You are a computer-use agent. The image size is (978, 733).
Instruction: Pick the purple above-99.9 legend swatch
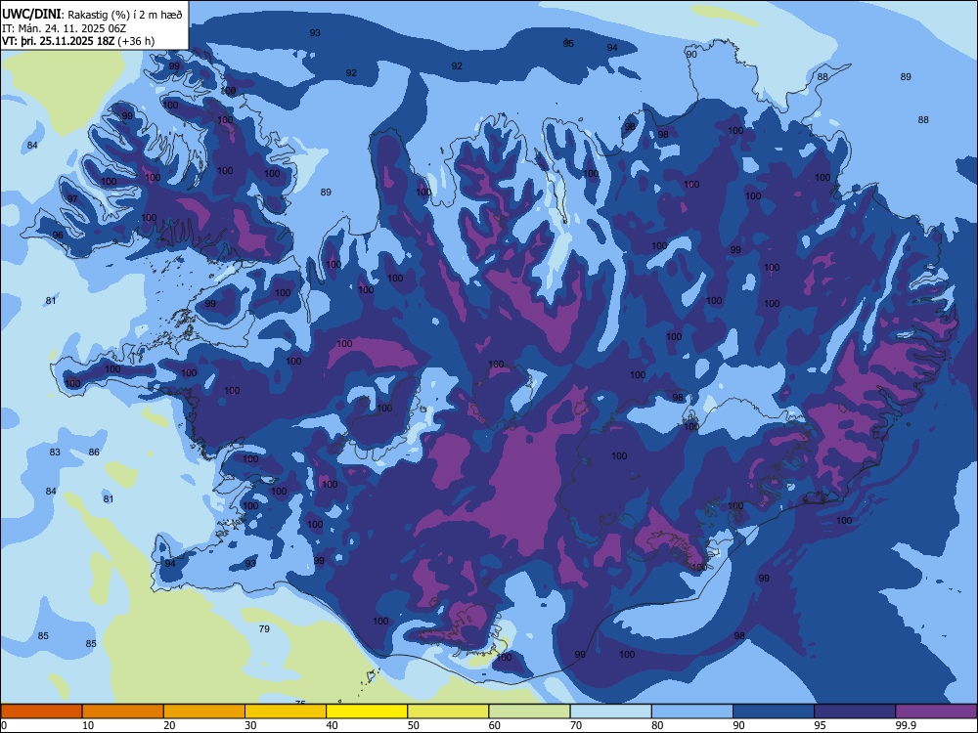click(x=936, y=711)
